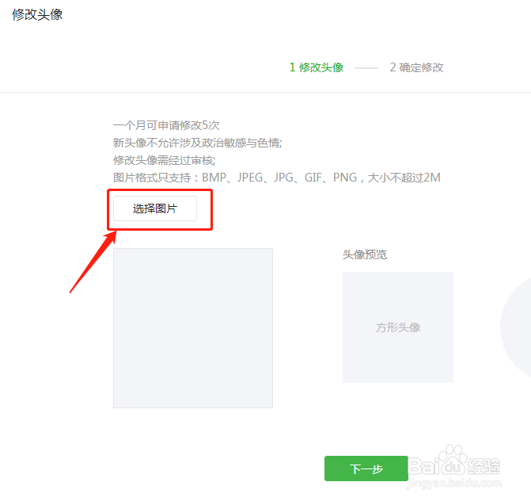The image size is (531, 501).
Task: Click the red arrow annotation
Action: tap(93, 262)
